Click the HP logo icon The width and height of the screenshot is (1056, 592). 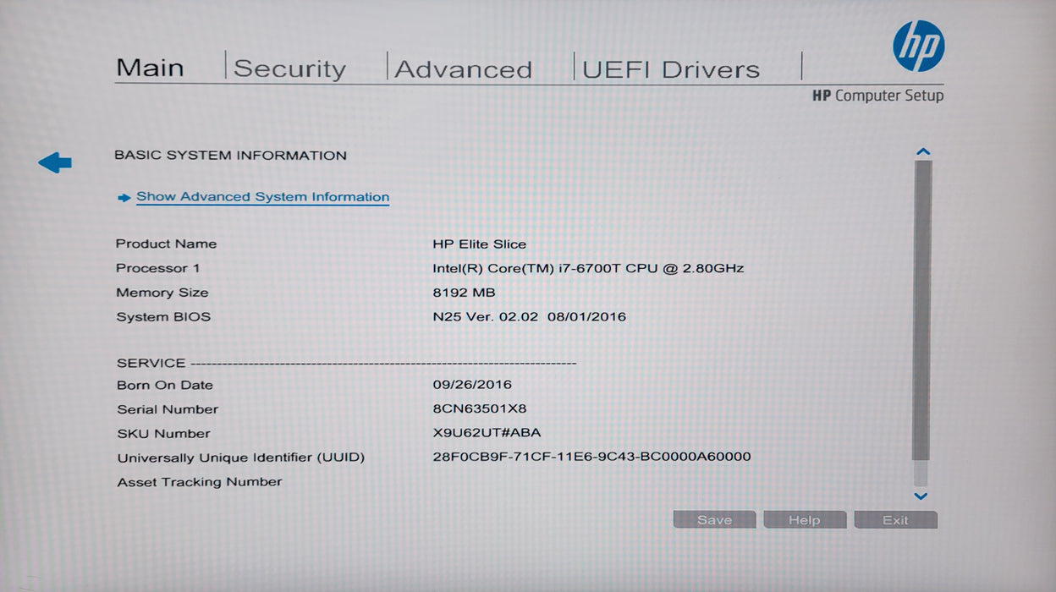click(918, 47)
